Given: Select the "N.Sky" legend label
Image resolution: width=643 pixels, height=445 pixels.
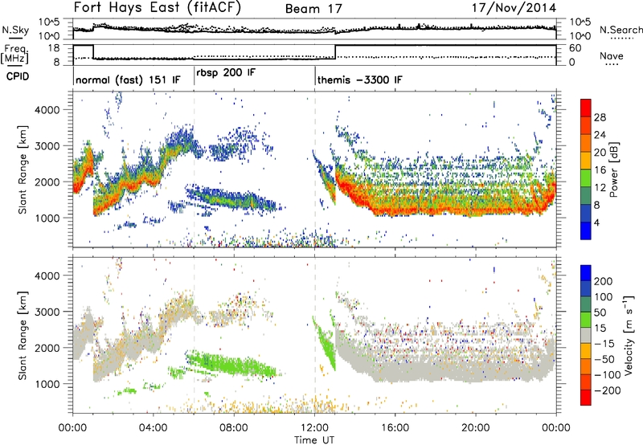Looking at the screenshot, I should tap(15, 30).
